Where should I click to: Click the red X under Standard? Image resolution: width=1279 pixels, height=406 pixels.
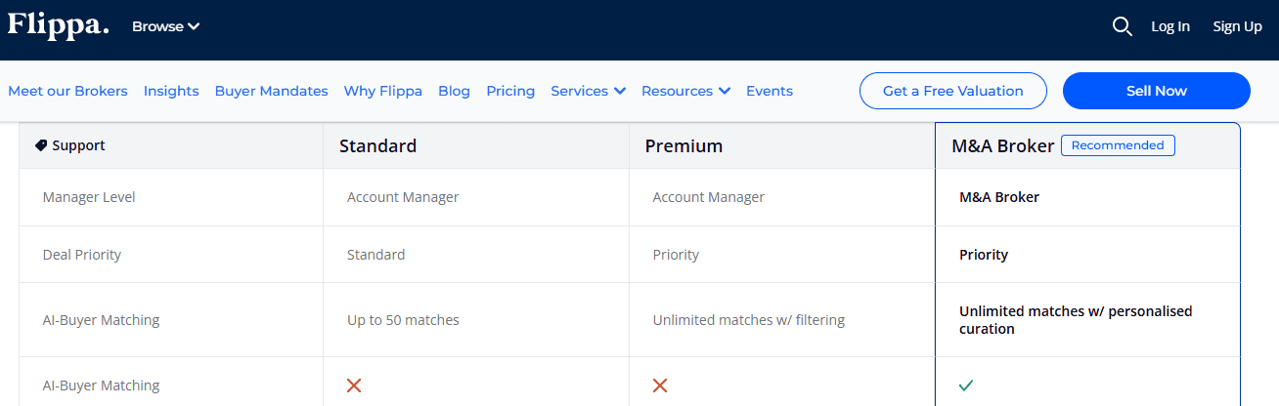point(354,386)
